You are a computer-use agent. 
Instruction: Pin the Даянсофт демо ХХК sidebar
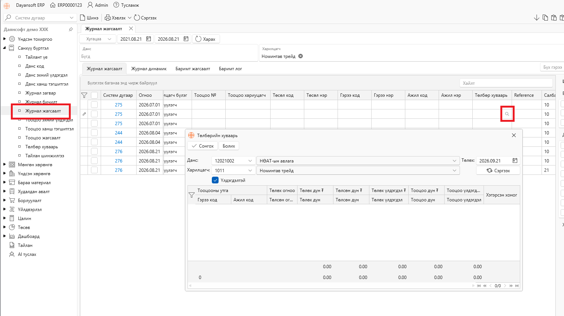click(71, 29)
